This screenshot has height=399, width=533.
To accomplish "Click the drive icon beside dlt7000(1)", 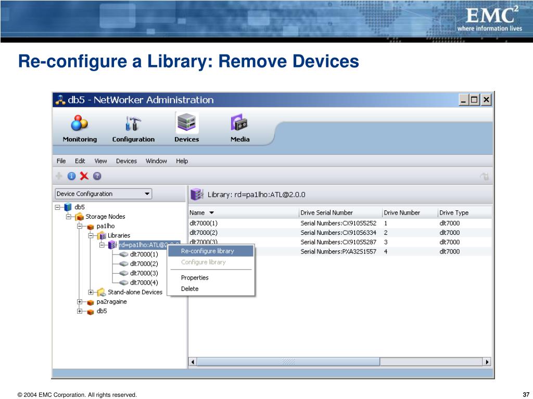I will pos(124,255).
